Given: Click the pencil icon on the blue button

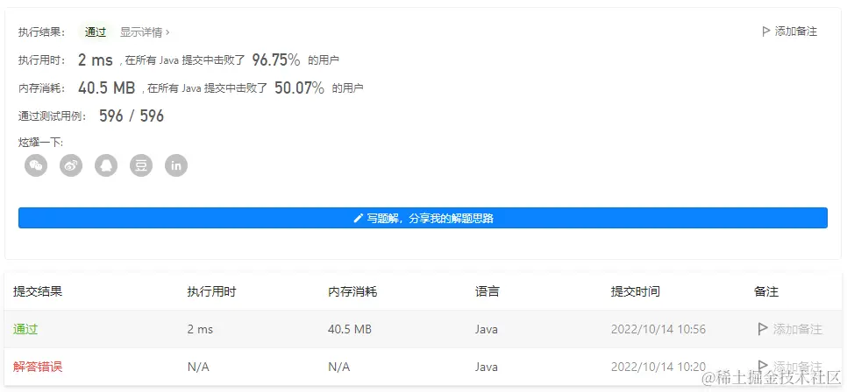Looking at the screenshot, I should pos(358,219).
